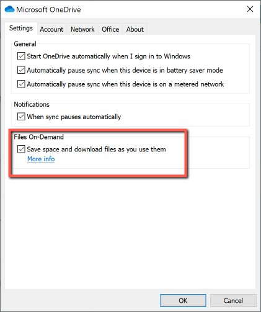Select the Settings tab
The width and height of the screenshot is (261, 312).
(x=21, y=28)
